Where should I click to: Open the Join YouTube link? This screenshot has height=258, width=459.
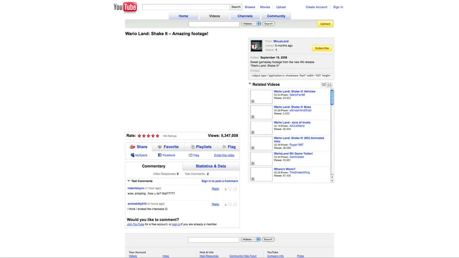pyautogui.click(x=135, y=224)
